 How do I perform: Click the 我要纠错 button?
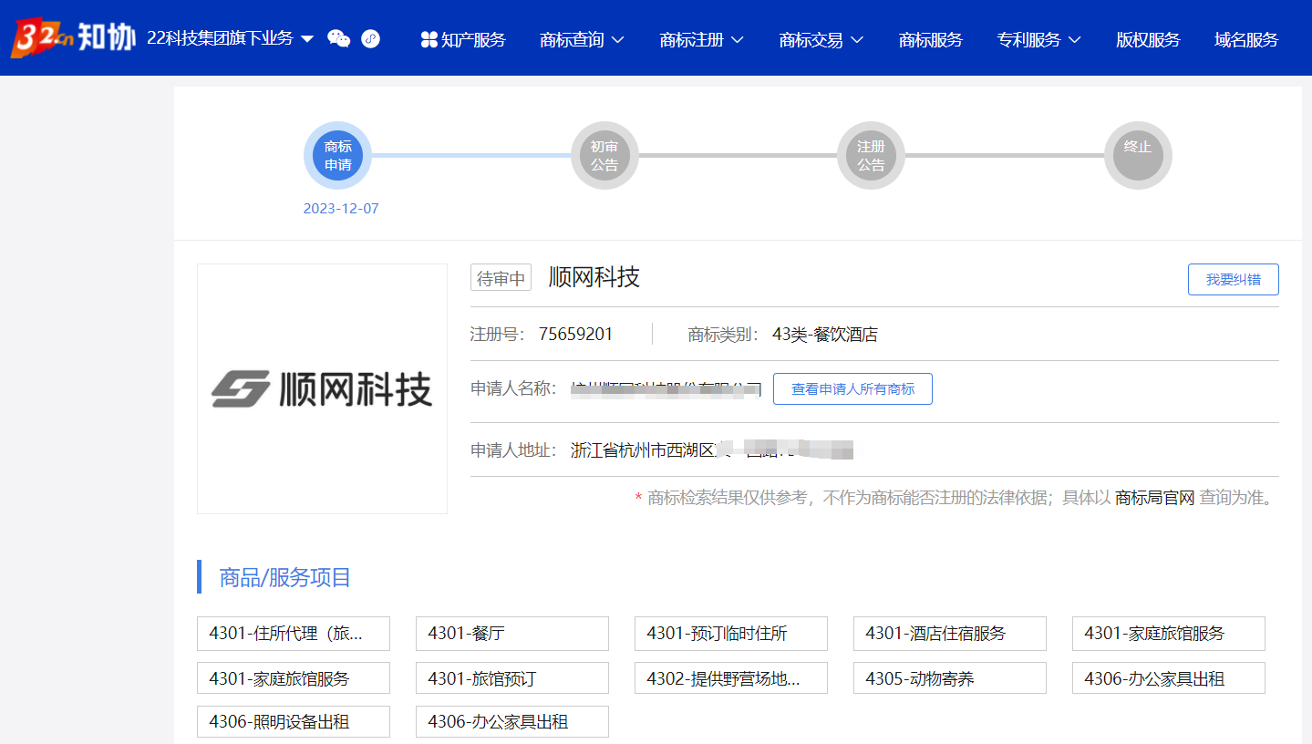point(1233,280)
